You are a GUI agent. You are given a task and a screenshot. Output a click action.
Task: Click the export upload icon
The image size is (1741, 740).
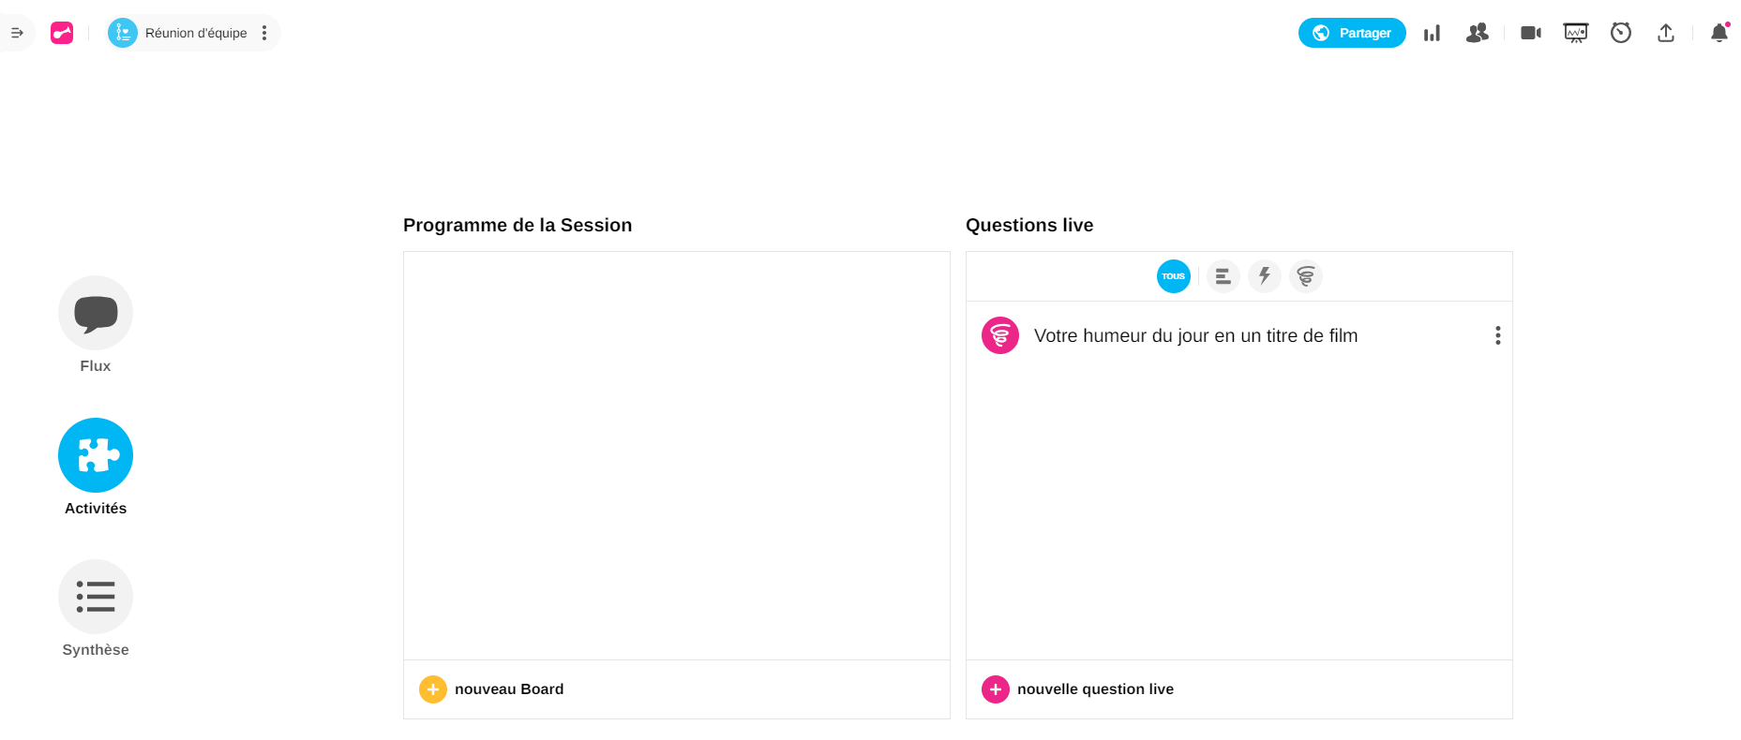click(x=1665, y=33)
